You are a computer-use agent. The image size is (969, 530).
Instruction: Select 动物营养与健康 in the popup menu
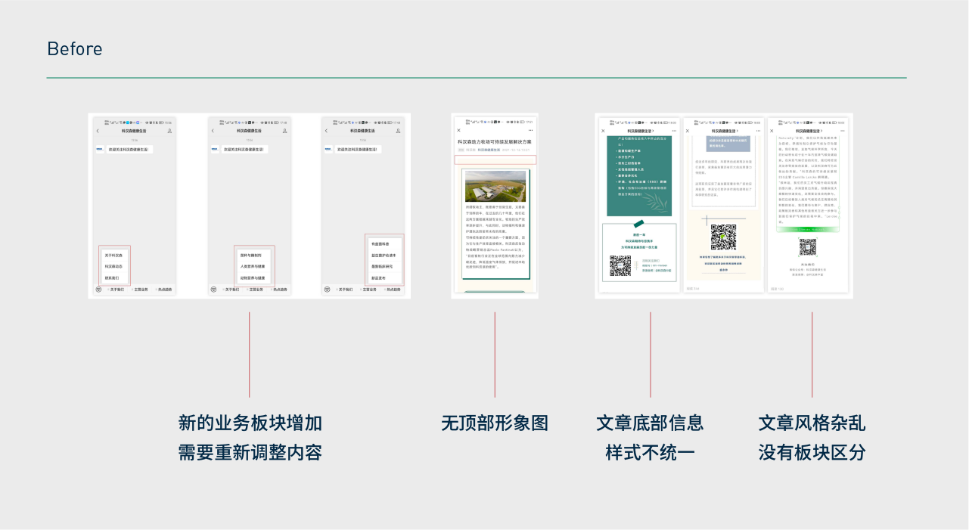click(253, 277)
